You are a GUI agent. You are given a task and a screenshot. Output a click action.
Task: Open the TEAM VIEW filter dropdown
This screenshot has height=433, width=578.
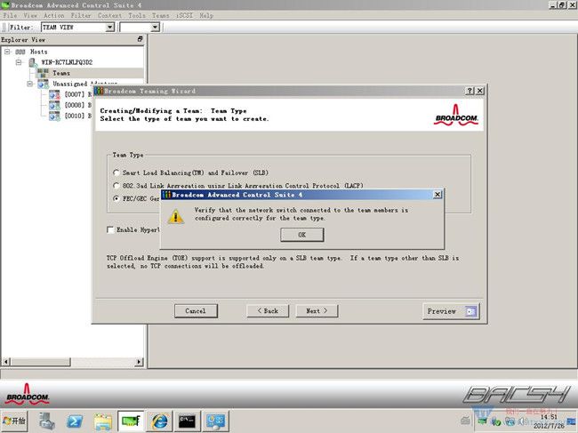(x=109, y=28)
